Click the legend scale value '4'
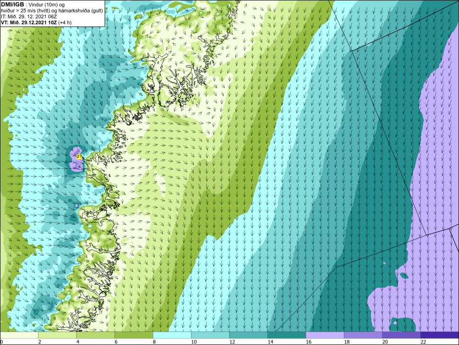This screenshot has height=345, width=459. tap(78, 342)
